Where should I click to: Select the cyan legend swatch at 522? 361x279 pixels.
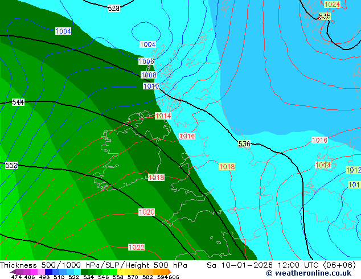click(77, 272)
